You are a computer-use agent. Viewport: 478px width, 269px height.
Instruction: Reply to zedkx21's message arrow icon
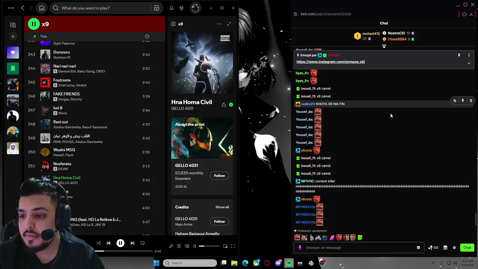454,101
